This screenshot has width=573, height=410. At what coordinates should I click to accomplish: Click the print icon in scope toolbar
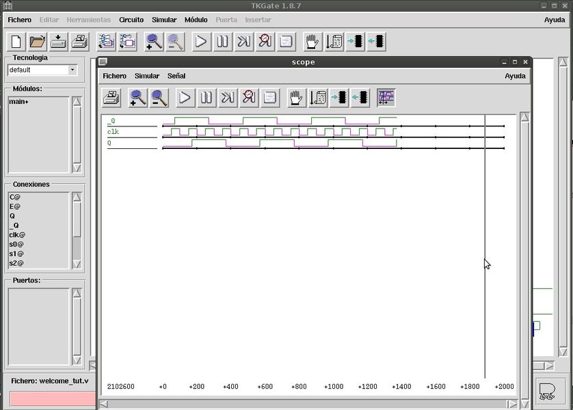(x=111, y=98)
